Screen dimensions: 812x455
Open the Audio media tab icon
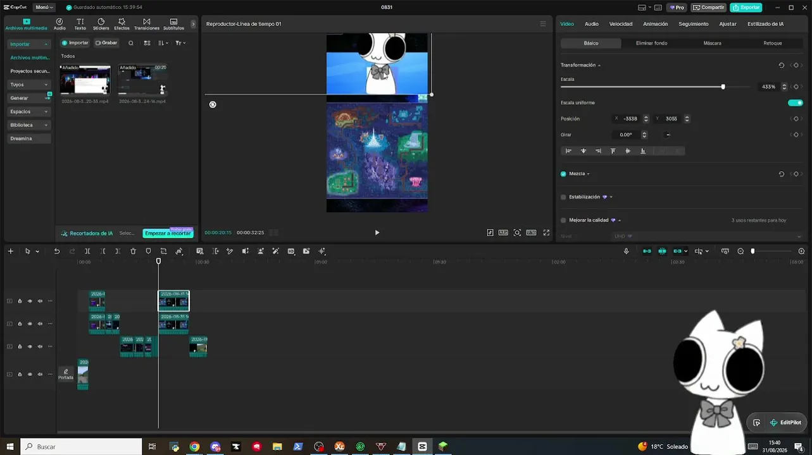(x=59, y=24)
